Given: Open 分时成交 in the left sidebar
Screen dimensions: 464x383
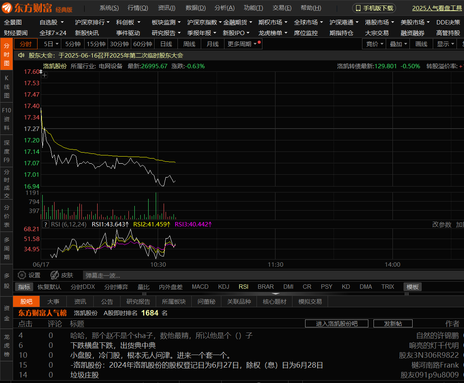Looking at the screenshot, I should click(x=6, y=184).
